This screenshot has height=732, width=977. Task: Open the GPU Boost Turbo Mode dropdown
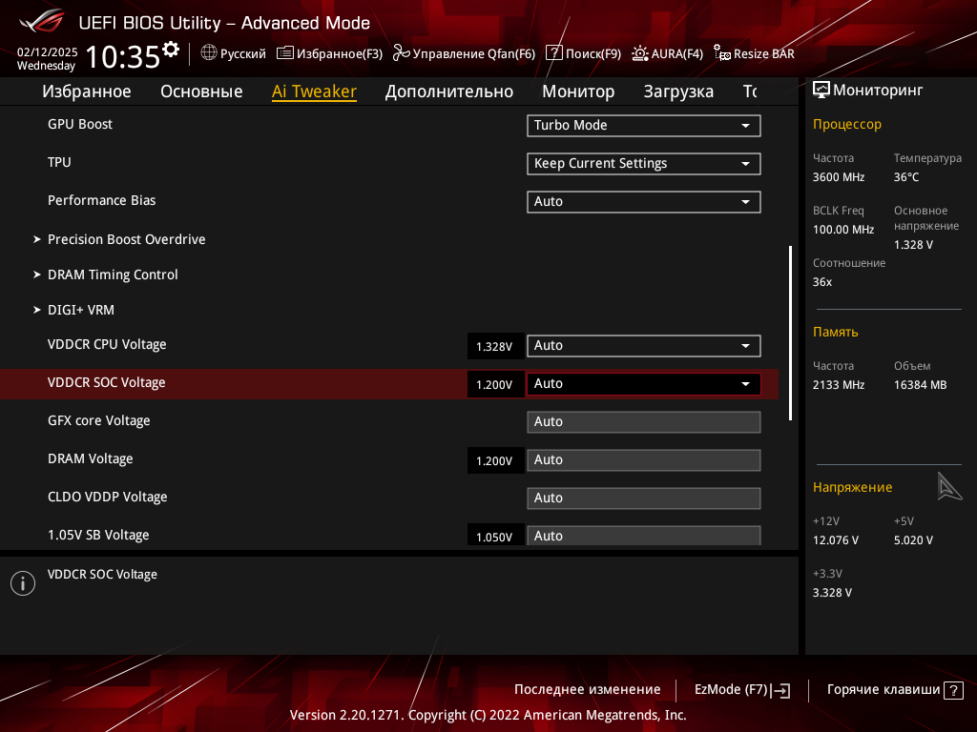click(x=644, y=125)
